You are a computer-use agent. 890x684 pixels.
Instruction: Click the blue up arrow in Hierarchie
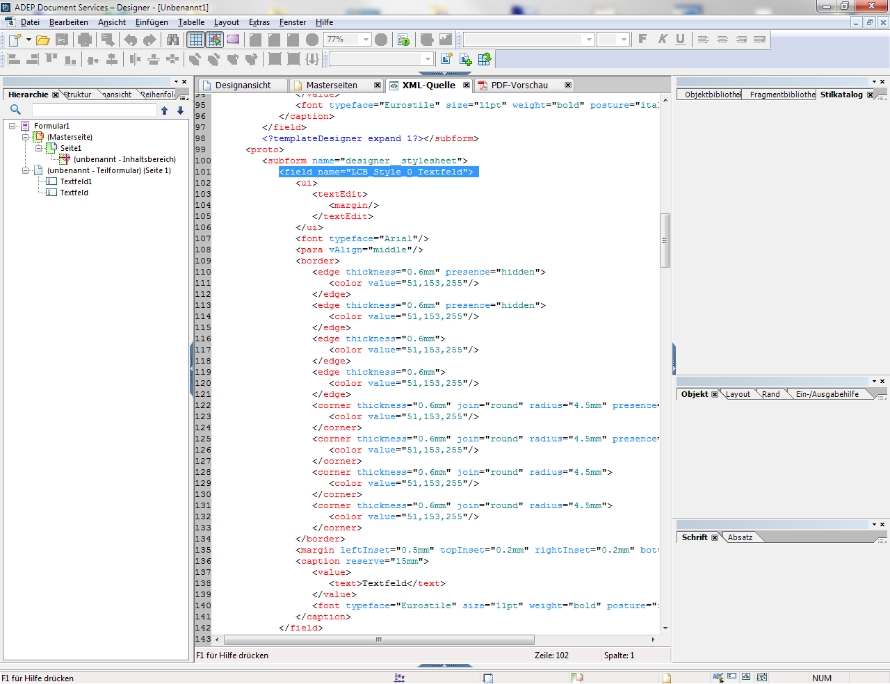165,111
